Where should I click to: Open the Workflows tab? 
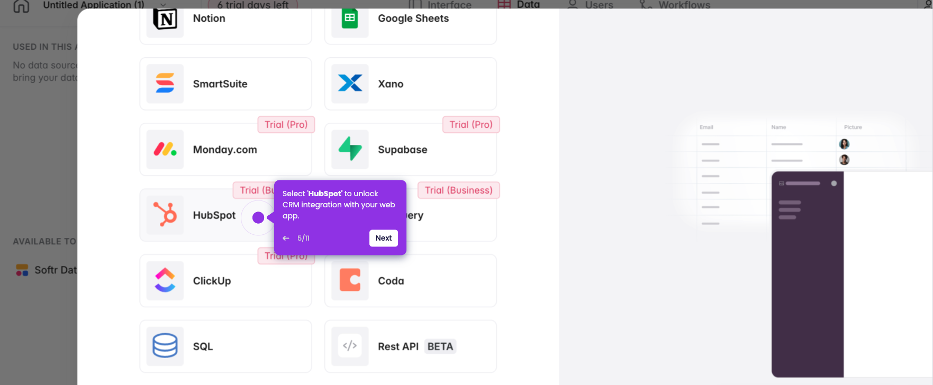(x=675, y=5)
